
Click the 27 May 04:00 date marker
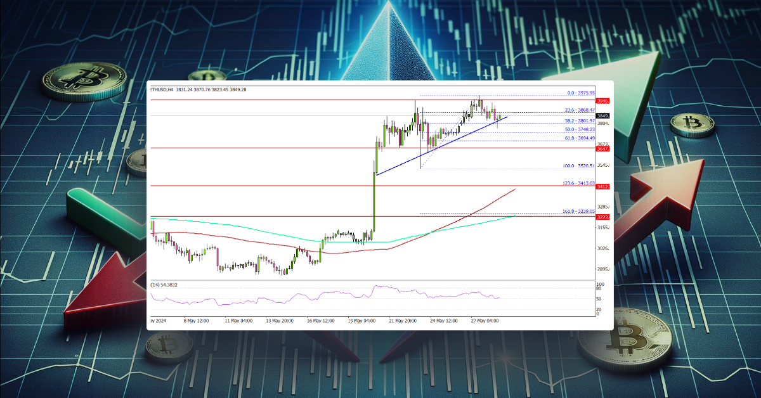[485, 321]
